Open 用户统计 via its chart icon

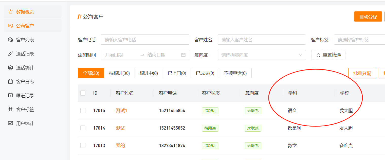tap(10, 123)
